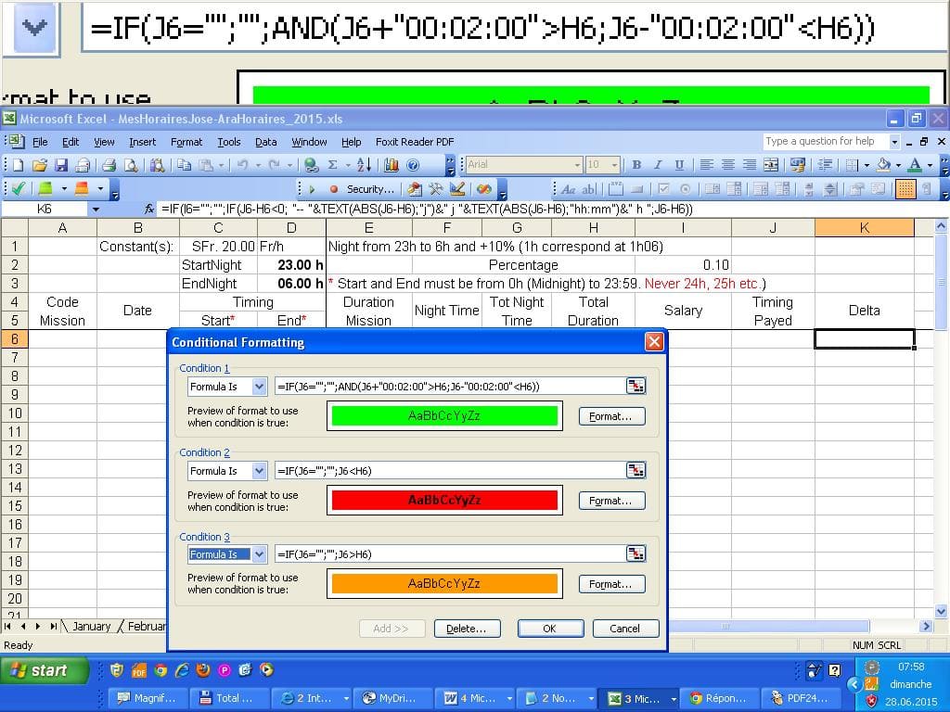Toggle Underline formatting
The image size is (950, 712).
click(x=679, y=165)
